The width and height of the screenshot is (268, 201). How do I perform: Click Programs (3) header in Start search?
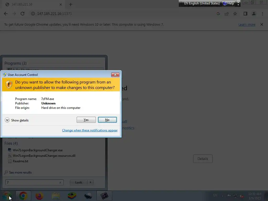[x=15, y=63]
